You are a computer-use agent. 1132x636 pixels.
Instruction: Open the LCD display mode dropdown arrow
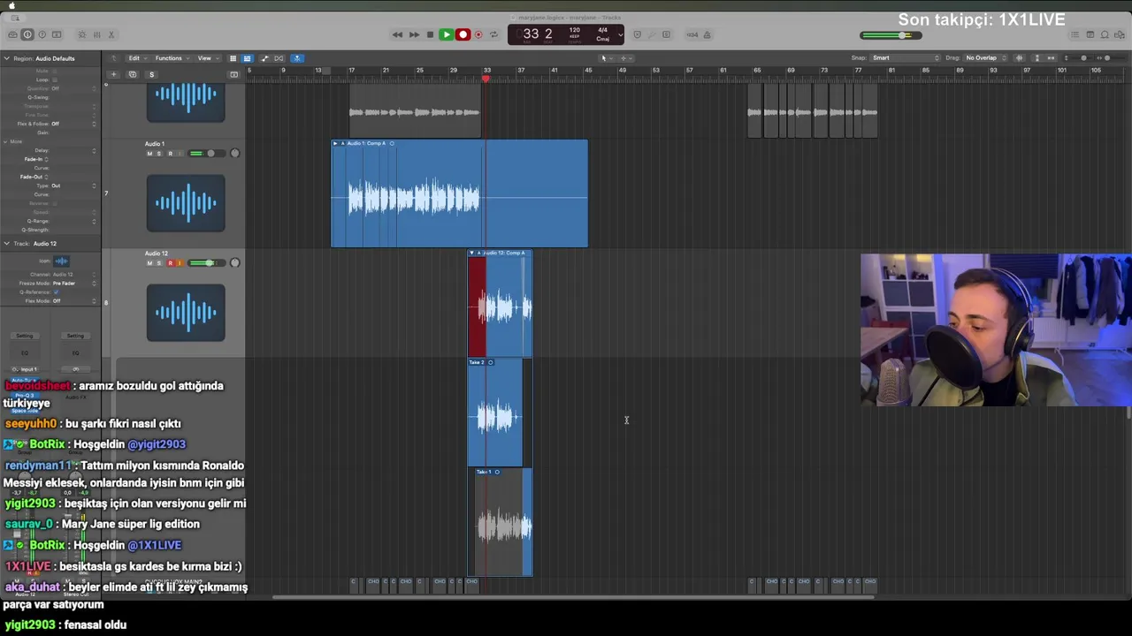point(620,34)
